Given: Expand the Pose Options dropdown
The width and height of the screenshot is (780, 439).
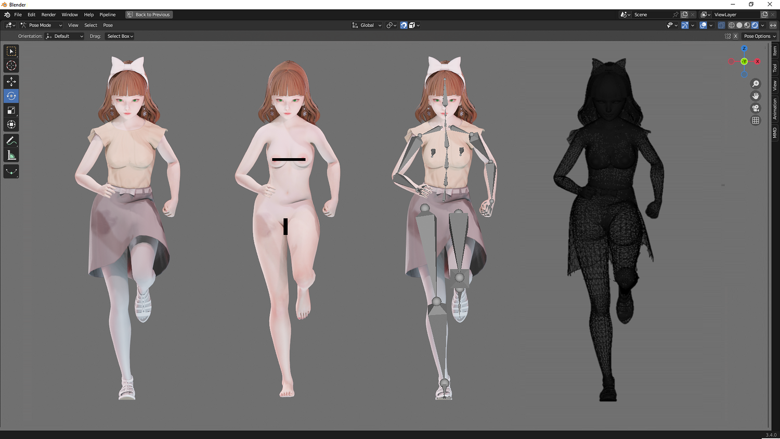Looking at the screenshot, I should pos(760,36).
